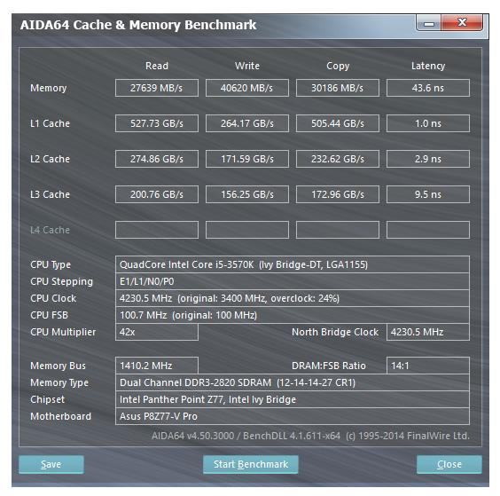Click the L1 Cache Write value 264.17 GB/s
This screenshot has height=496, width=500.
click(x=247, y=123)
